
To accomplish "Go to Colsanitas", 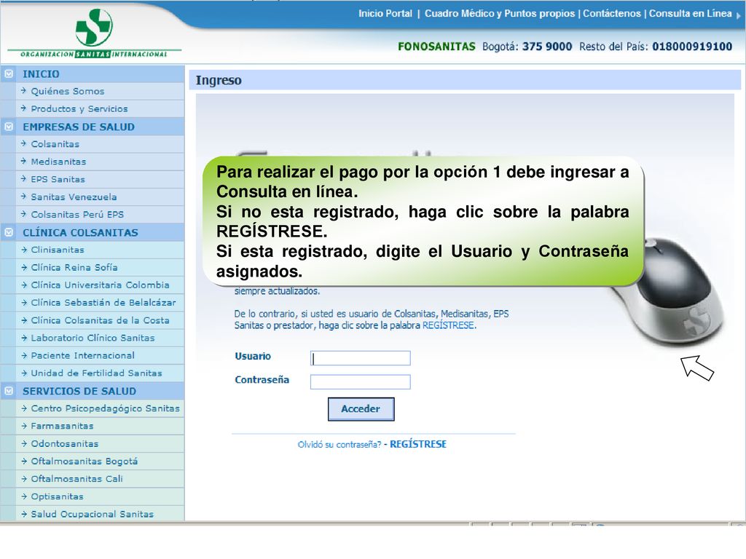I will point(55,144).
